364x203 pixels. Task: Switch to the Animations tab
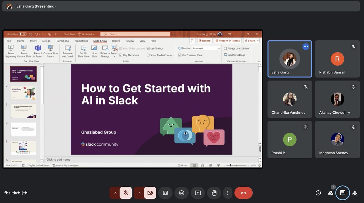tap(81, 41)
